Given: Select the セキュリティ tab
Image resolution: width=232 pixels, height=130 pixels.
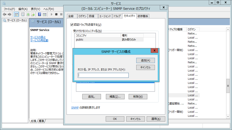Looking at the screenshot, I should [x=129, y=16].
